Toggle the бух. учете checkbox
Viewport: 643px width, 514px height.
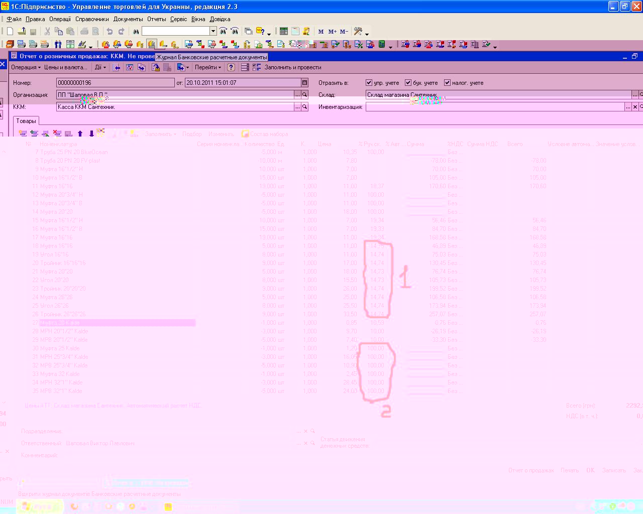pyautogui.click(x=408, y=82)
